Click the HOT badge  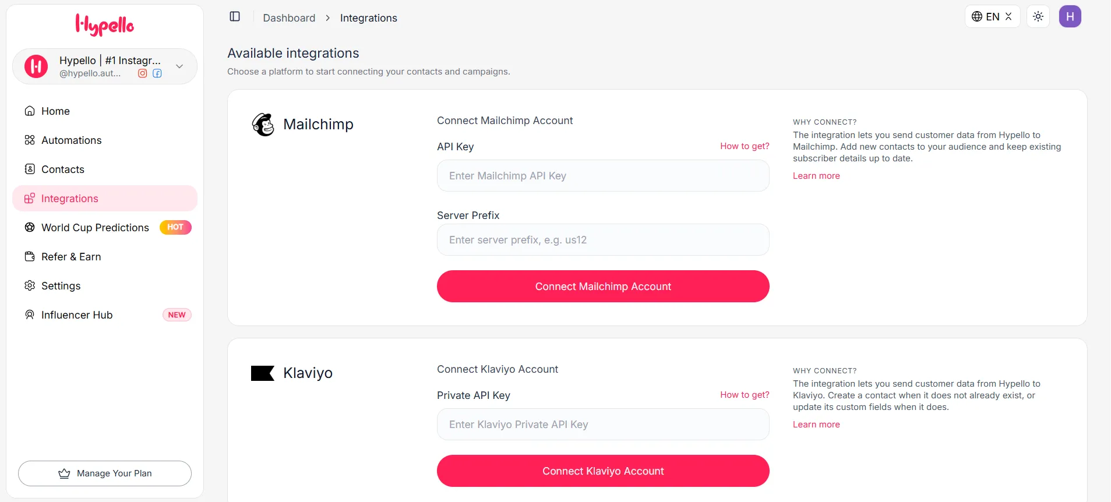pyautogui.click(x=175, y=227)
